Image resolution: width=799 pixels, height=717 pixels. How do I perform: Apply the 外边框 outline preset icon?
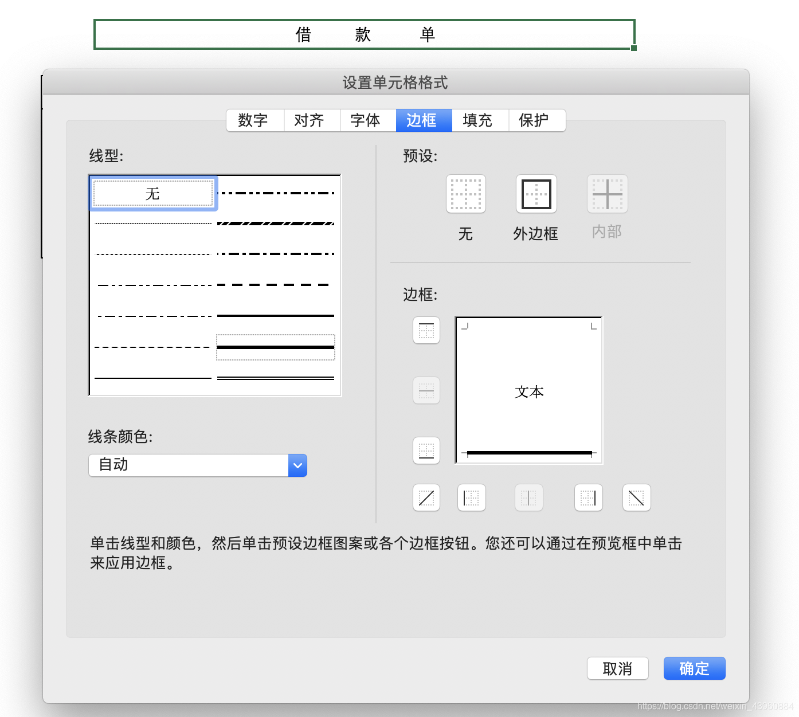536,194
